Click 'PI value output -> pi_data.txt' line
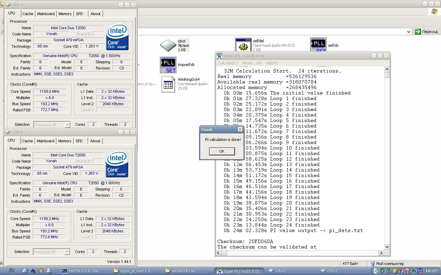This screenshot has height=275, width=441. (293, 230)
